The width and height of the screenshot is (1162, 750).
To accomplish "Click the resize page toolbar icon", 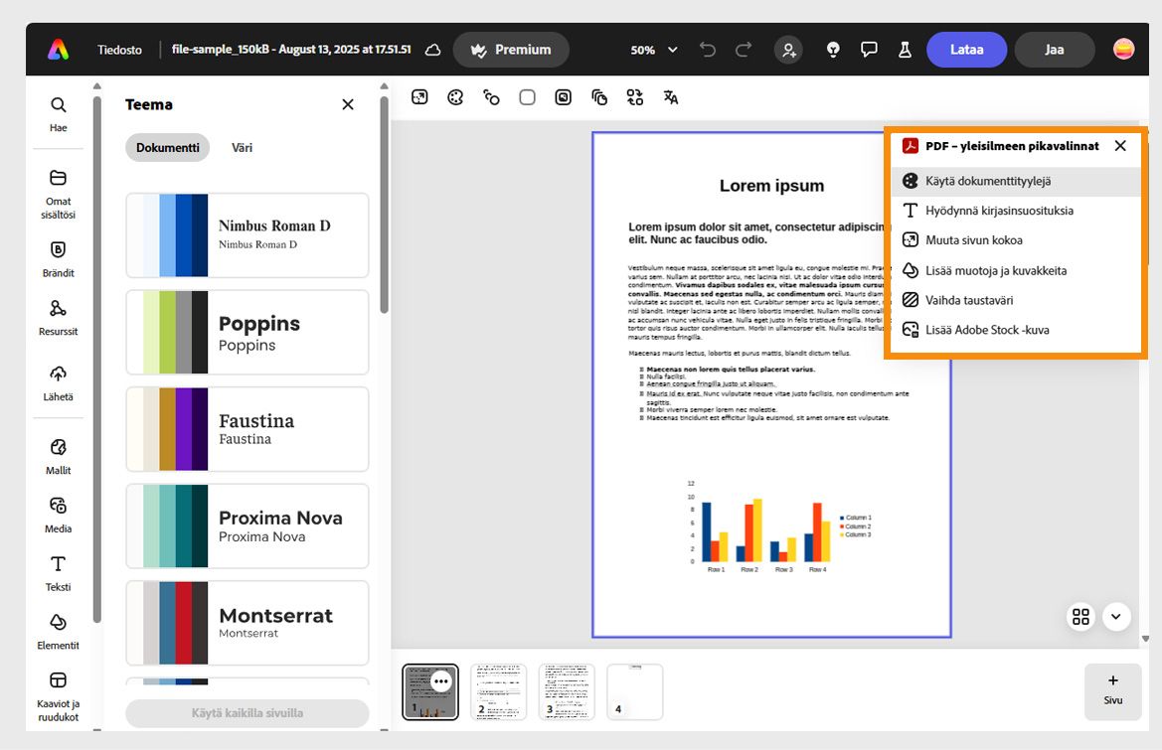I will (419, 97).
